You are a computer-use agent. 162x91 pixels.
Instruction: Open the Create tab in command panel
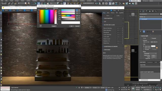[140, 11]
